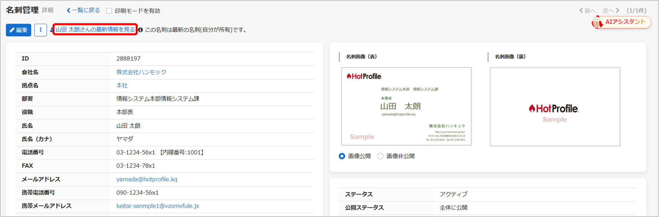This screenshot has height=217, width=659.
Task: Click mobile email keitai-sanmple1@vzomvfule.jx
Action: pyautogui.click(x=158, y=206)
